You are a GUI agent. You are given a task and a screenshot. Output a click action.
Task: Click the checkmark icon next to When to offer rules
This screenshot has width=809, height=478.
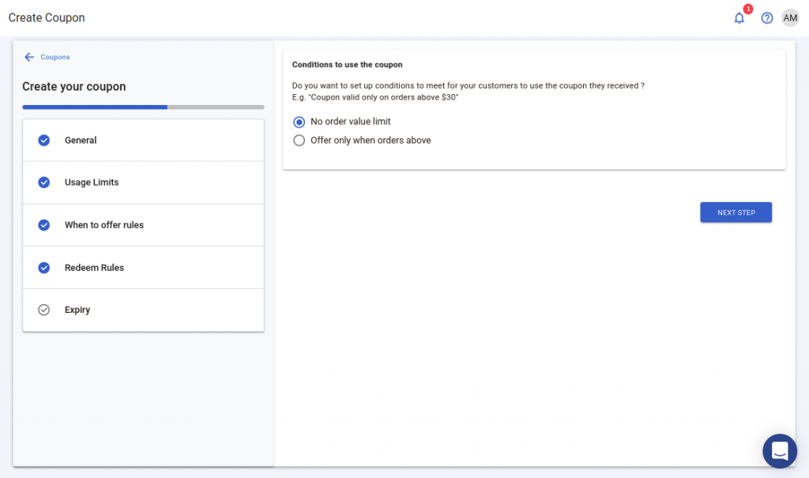tap(44, 225)
